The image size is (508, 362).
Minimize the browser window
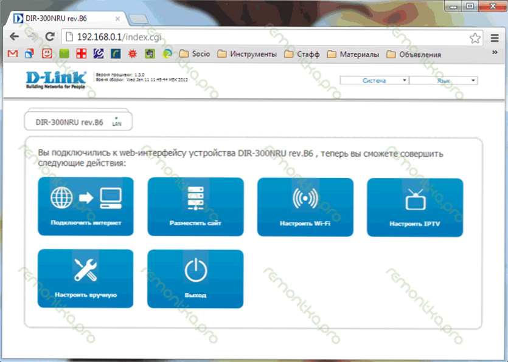point(454,6)
